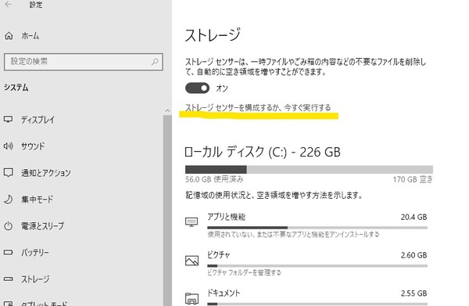Click the Home house icon

[9, 36]
